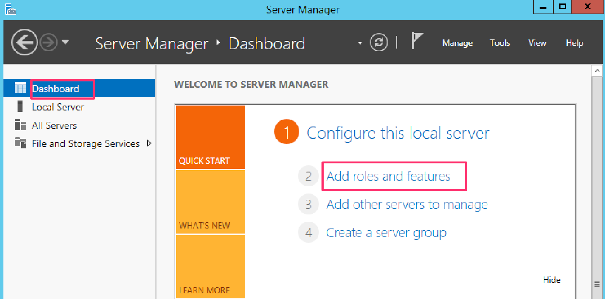This screenshot has height=299, width=605.
Task: Open the notifications flag icon
Action: point(417,41)
